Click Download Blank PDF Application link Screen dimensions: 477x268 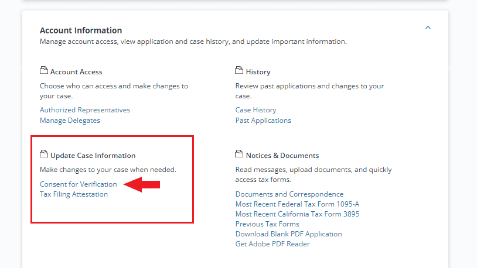coord(288,234)
